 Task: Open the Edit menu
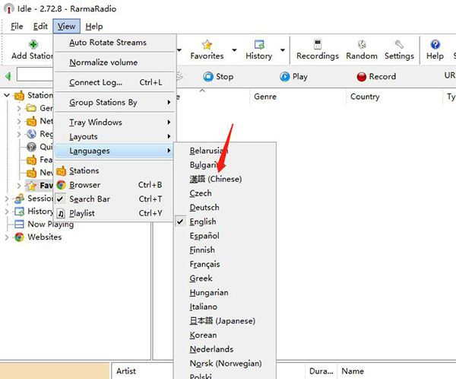[40, 27]
